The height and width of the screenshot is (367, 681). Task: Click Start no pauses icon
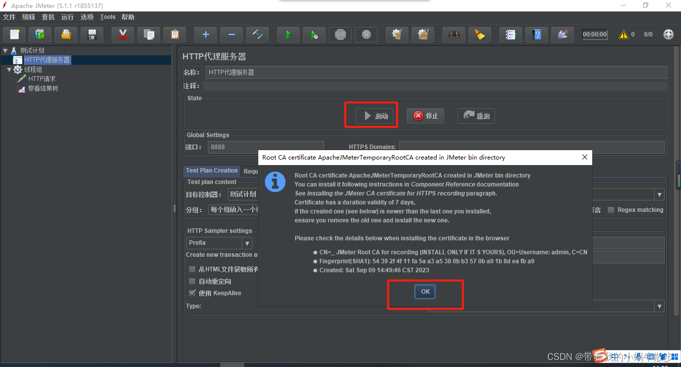coord(314,34)
